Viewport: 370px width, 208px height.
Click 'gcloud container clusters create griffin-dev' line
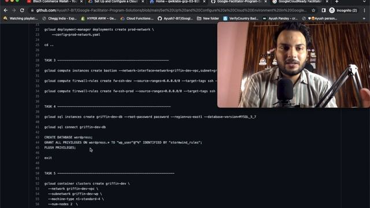click(x=87, y=184)
